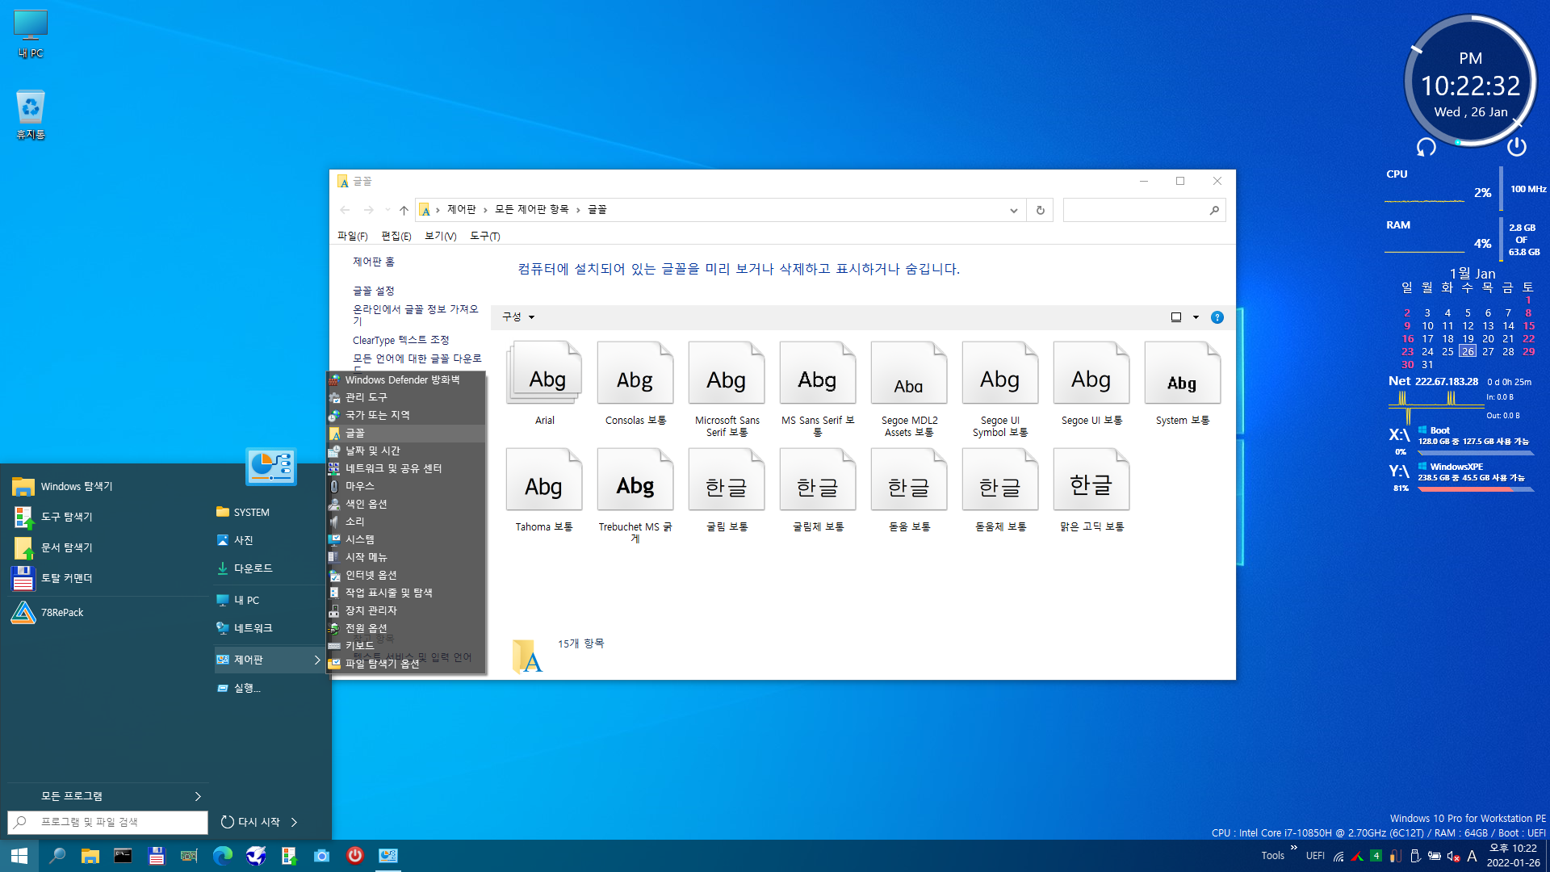The width and height of the screenshot is (1550, 872).
Task: Open the 내 PC desktop icon
Action: [31, 34]
